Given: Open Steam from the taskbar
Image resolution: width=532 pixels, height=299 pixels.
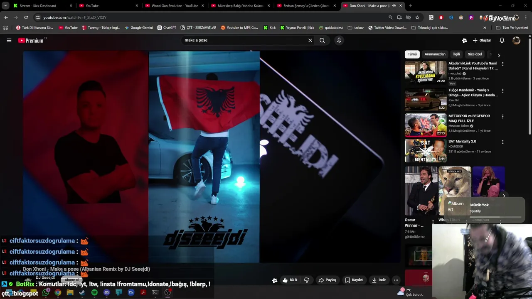Looking at the screenshot, I should tap(82, 292).
